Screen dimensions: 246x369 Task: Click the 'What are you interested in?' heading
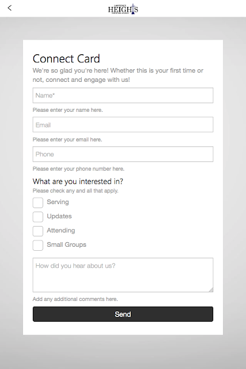[78, 182]
